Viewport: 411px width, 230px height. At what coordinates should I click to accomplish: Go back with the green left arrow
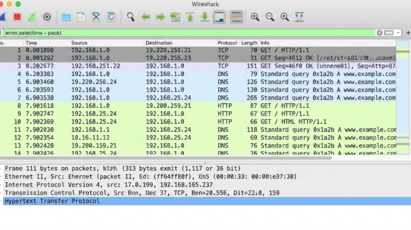(x=145, y=17)
